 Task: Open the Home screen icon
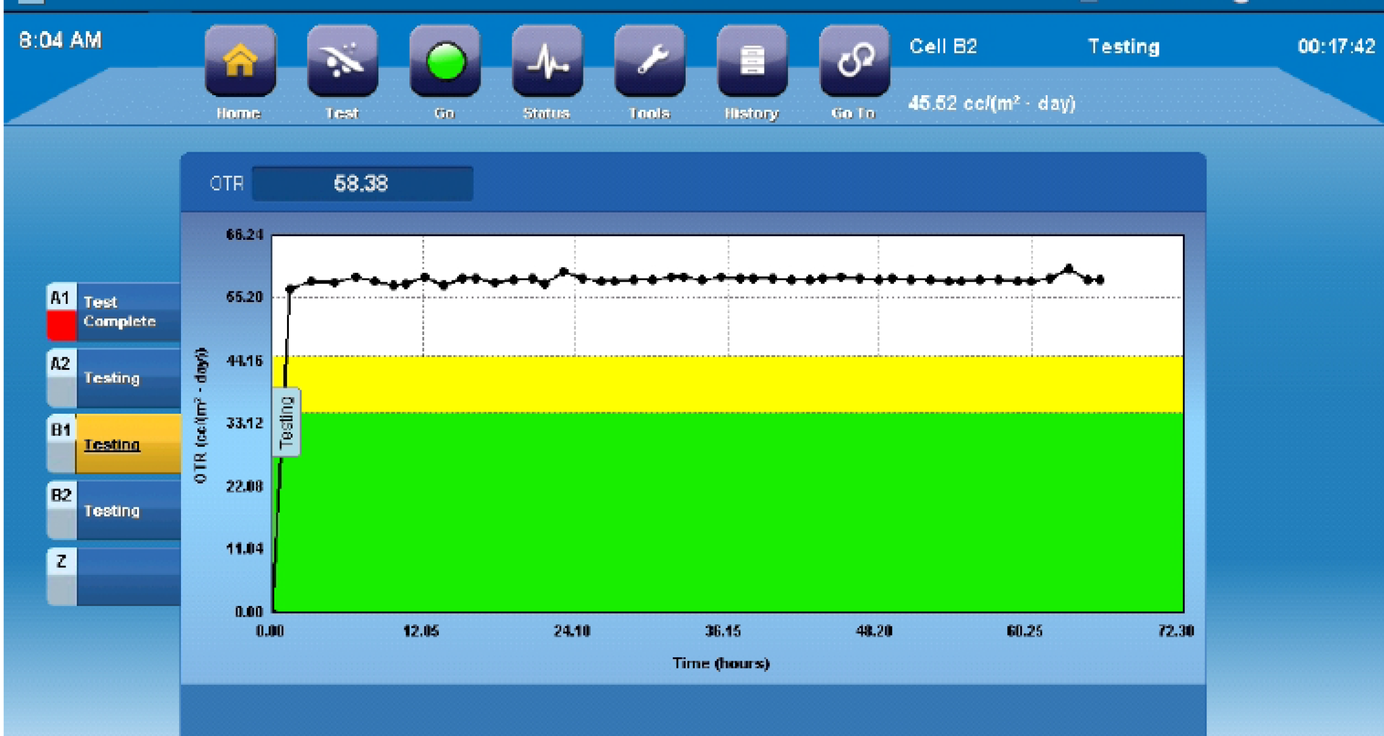coord(240,62)
